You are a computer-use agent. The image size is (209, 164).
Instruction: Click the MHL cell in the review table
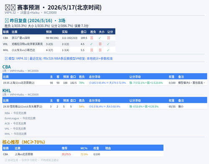pyautogui.click(x=6, y=50)
